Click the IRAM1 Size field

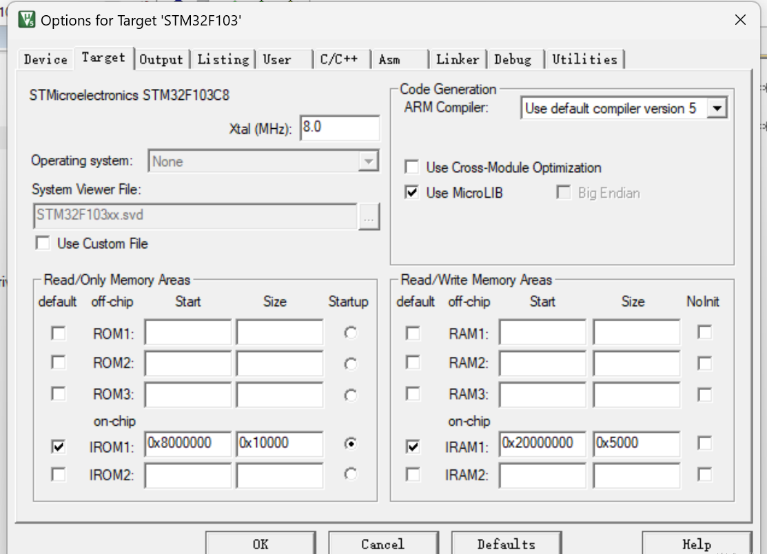click(x=635, y=445)
